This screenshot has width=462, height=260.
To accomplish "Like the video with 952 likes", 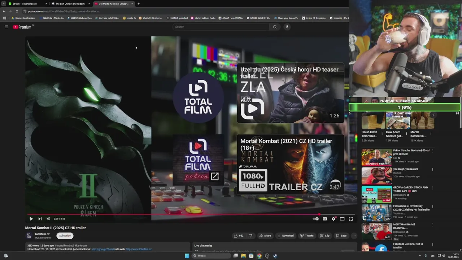I will click(239, 236).
